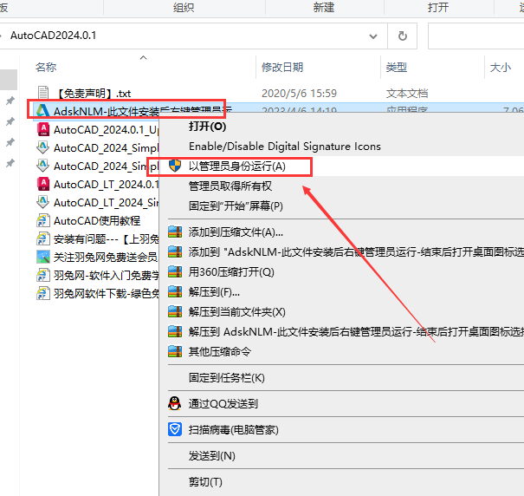Select the 【免责声明】.txt file name
Viewport: 524px width, 496px height.
[93, 94]
